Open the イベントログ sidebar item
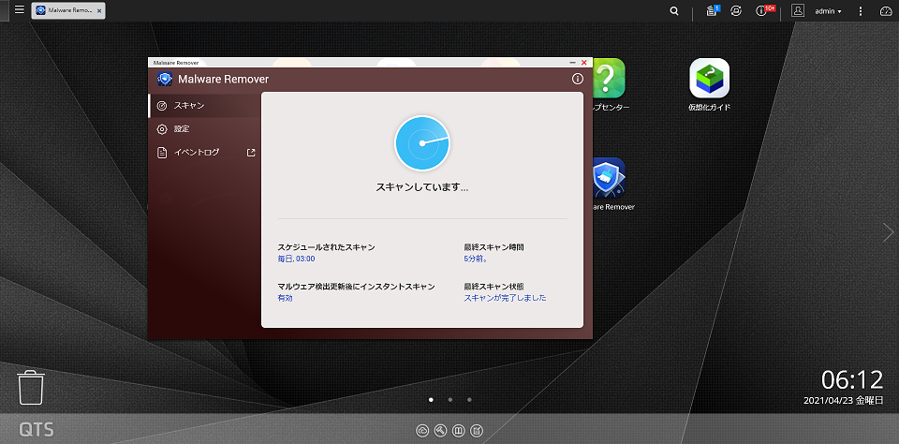This screenshot has height=444, width=899. point(205,153)
